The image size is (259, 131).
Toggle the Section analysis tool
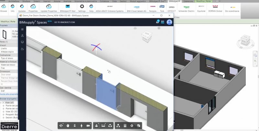pos(96,126)
